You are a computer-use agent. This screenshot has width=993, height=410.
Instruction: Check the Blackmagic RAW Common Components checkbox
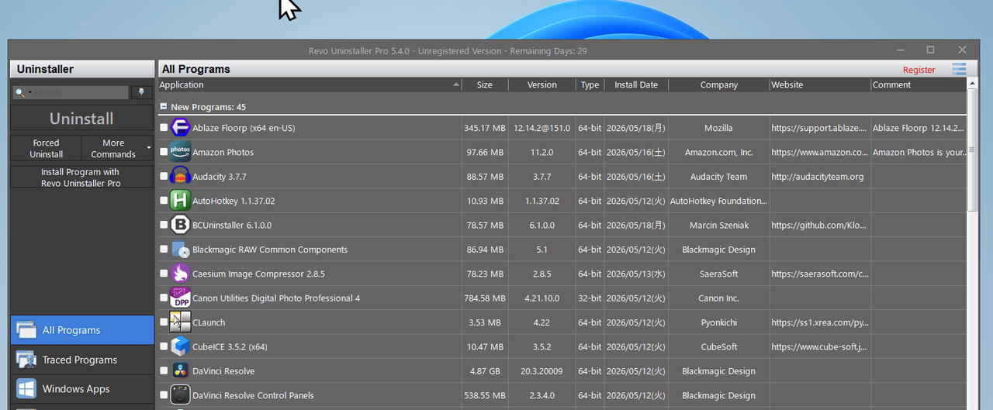[164, 250]
